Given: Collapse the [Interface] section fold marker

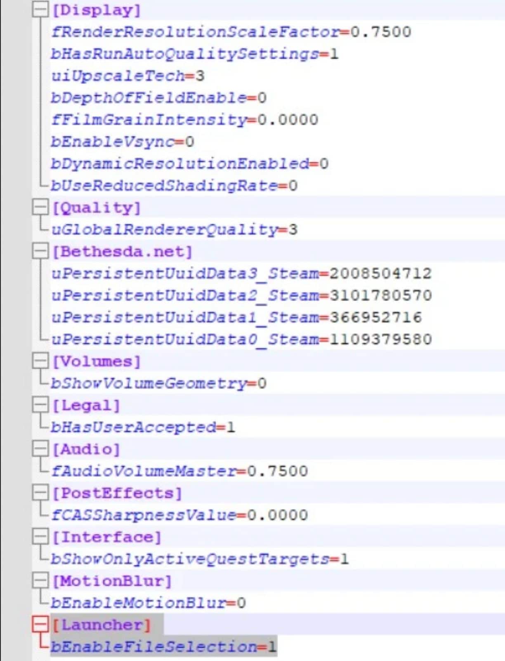Looking at the screenshot, I should [40, 537].
